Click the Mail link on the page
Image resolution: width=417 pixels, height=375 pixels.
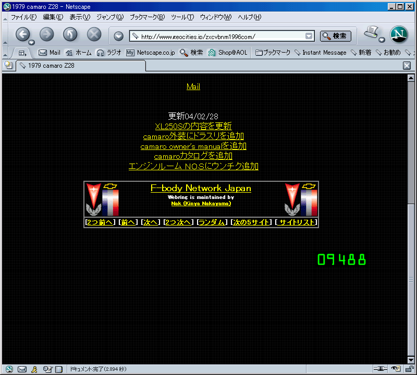click(x=193, y=86)
